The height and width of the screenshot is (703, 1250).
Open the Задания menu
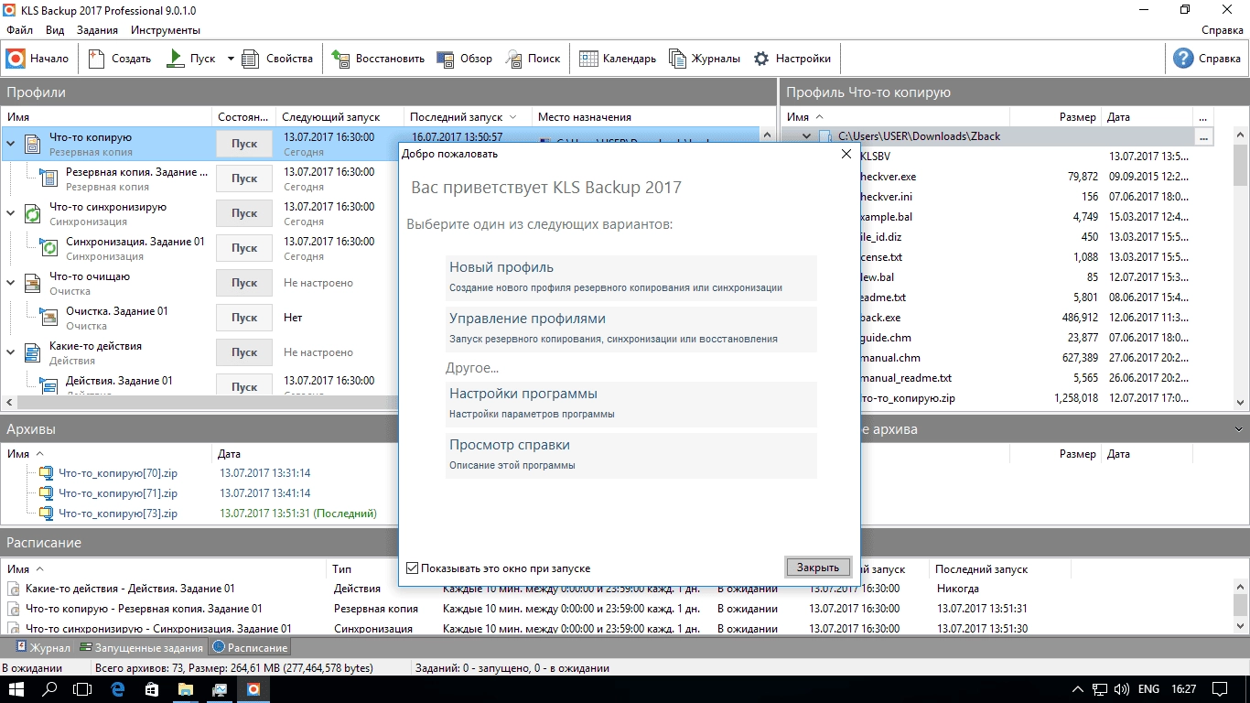click(97, 30)
